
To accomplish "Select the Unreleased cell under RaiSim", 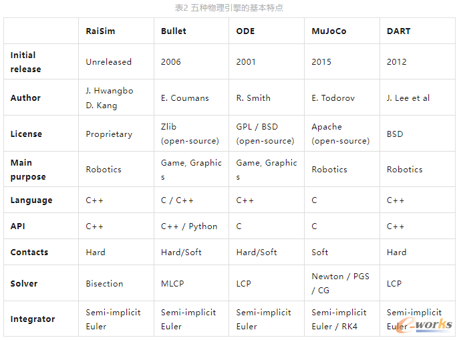I will (108, 62).
